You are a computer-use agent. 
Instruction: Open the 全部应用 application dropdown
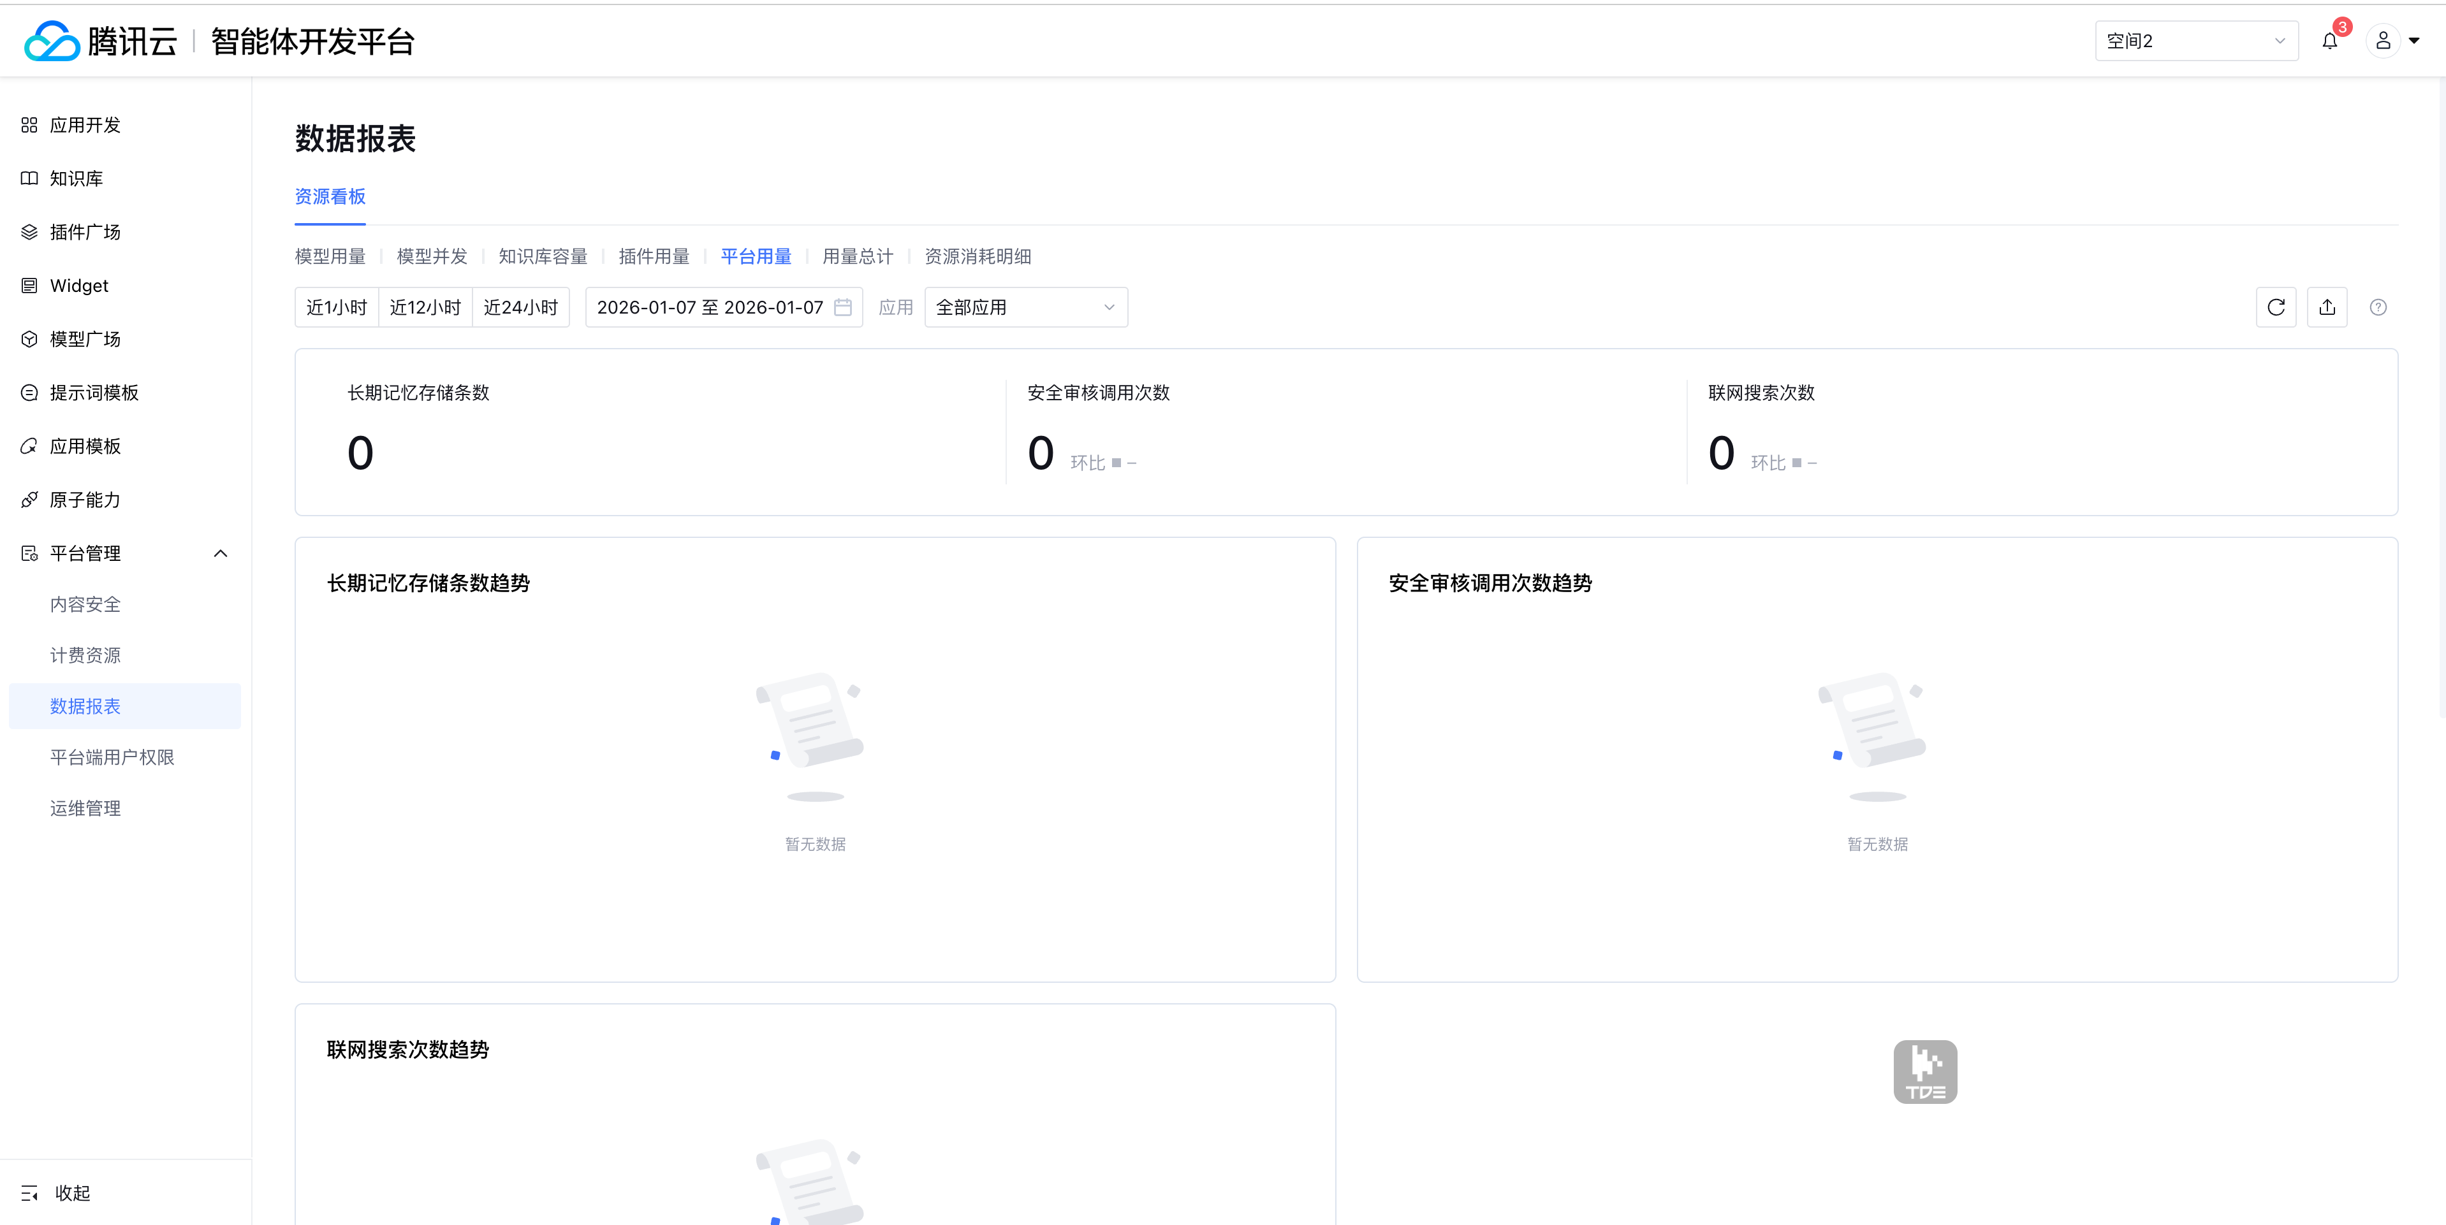click(1025, 307)
